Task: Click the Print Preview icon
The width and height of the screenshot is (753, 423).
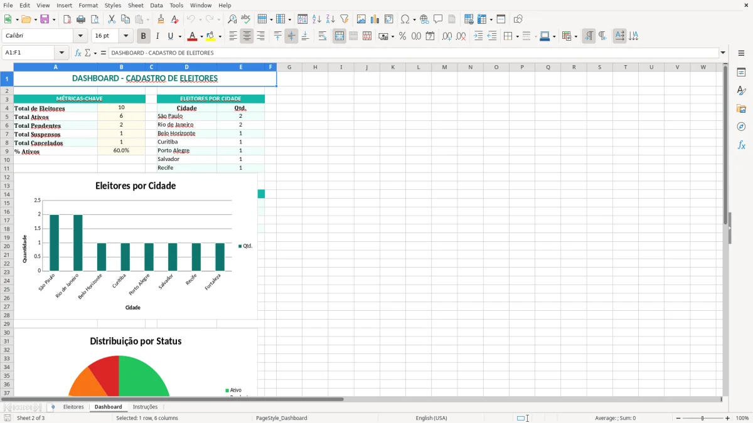Action: click(95, 19)
